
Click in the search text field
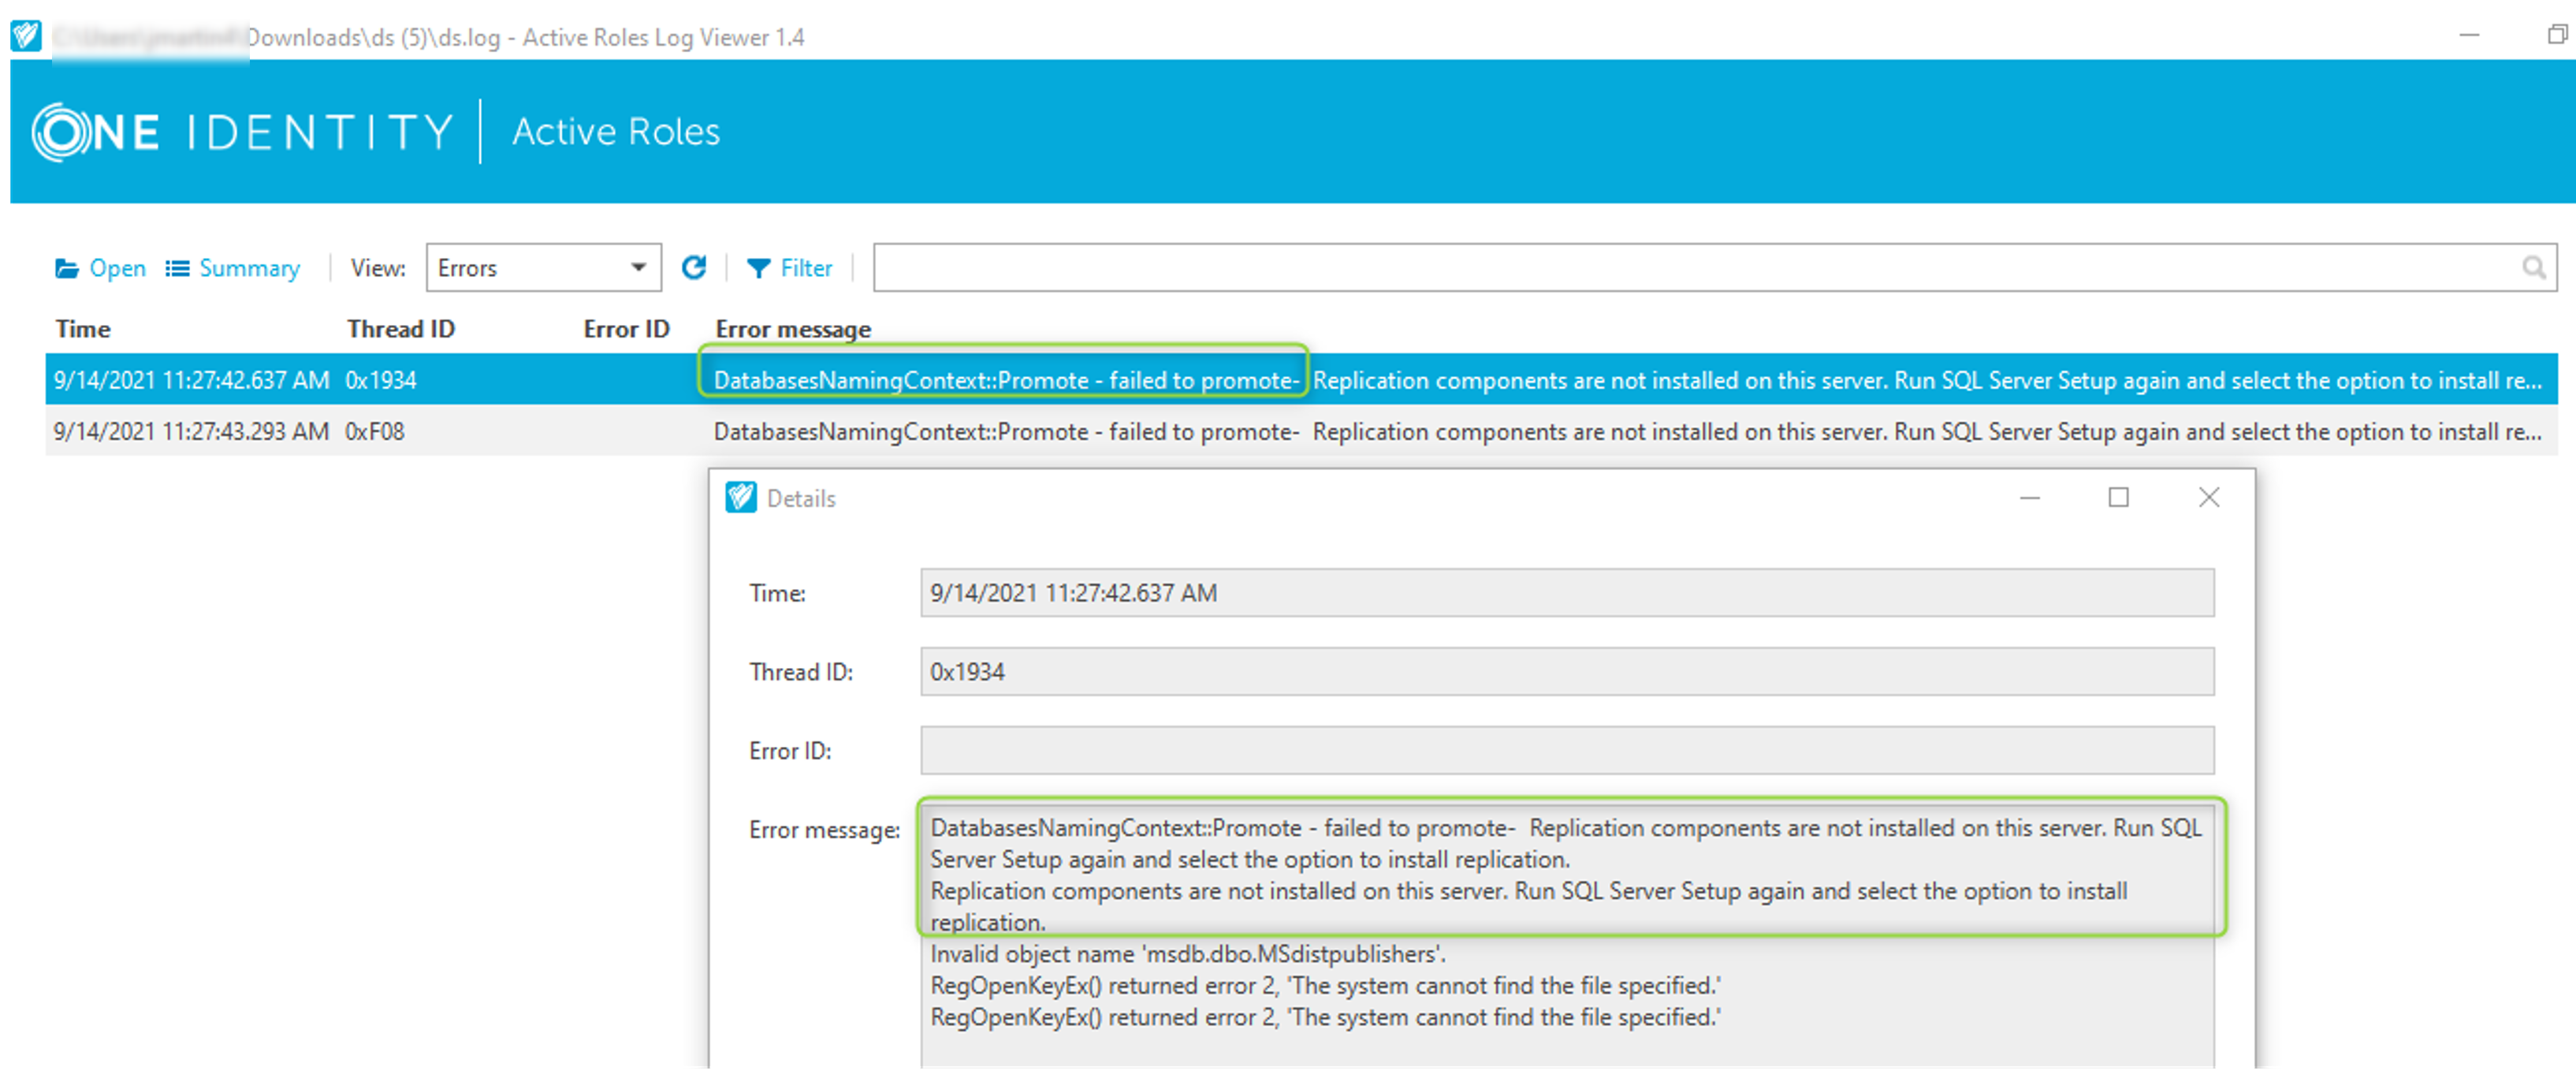pyautogui.click(x=1690, y=268)
